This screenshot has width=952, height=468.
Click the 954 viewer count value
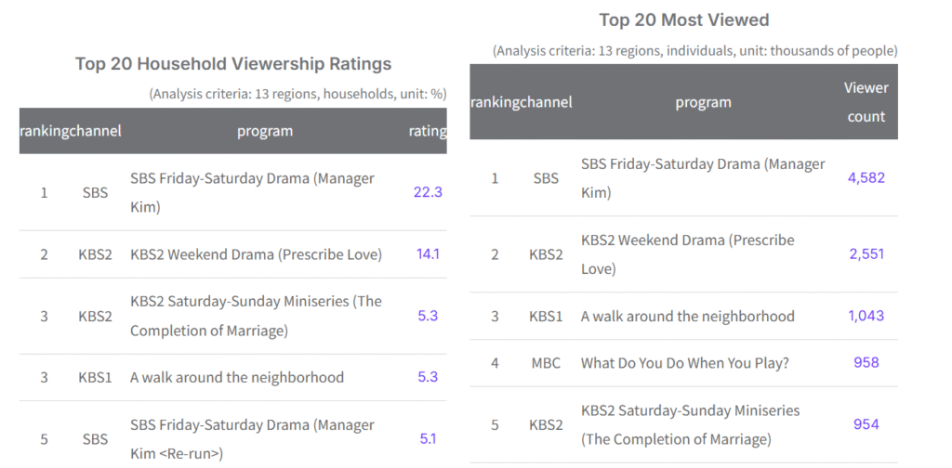click(866, 424)
